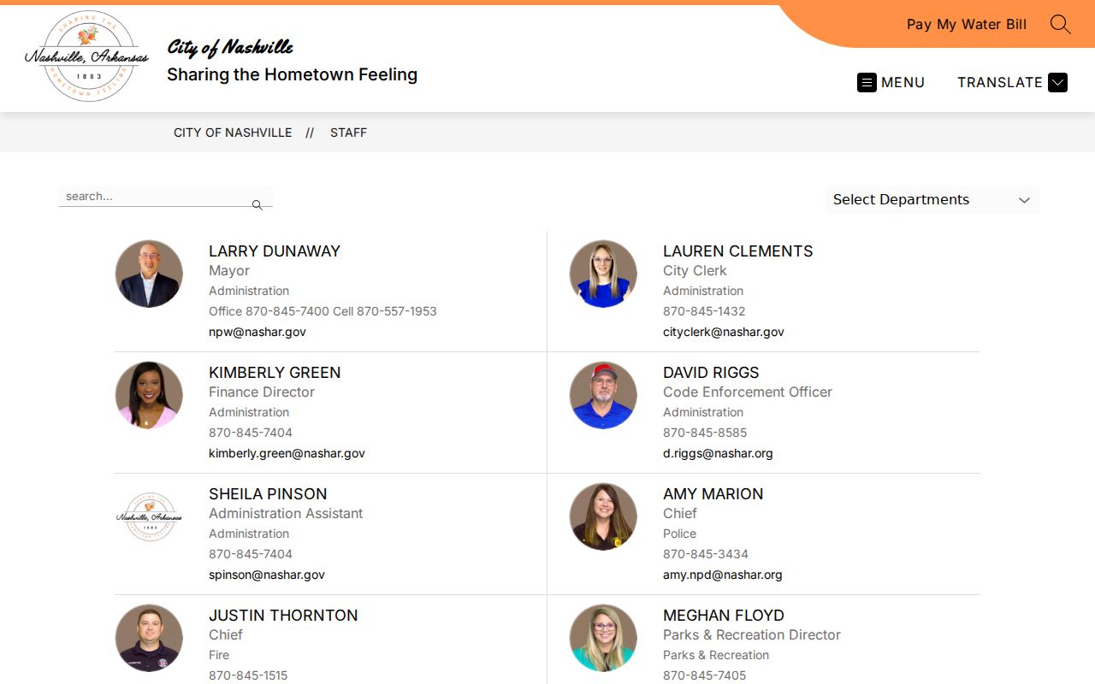Click the name SHEILA PINSON
Screen dimensions: 1095x684
point(268,494)
